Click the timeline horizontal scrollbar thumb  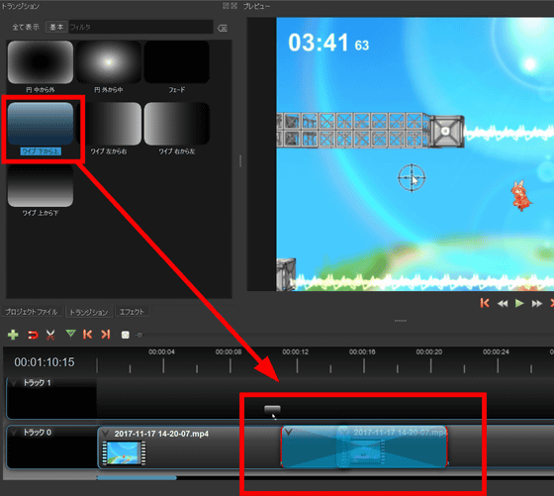pyautogui.click(x=137, y=477)
